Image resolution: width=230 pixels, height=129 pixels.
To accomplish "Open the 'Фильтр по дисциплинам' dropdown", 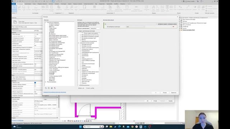I will 95,28.
